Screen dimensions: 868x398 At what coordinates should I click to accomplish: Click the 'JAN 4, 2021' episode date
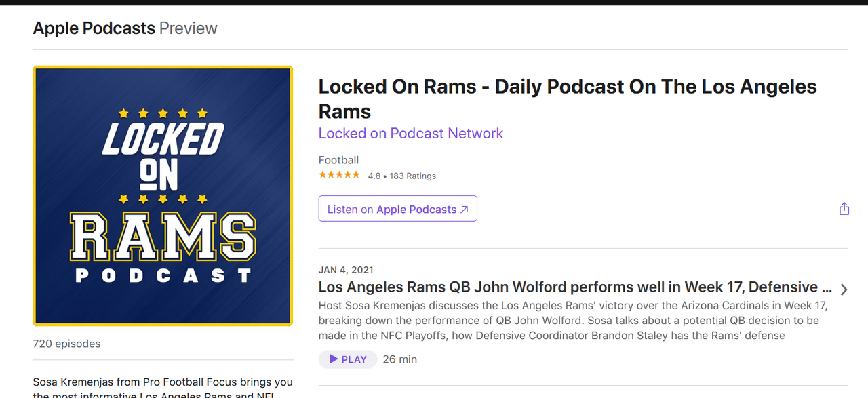tap(346, 270)
